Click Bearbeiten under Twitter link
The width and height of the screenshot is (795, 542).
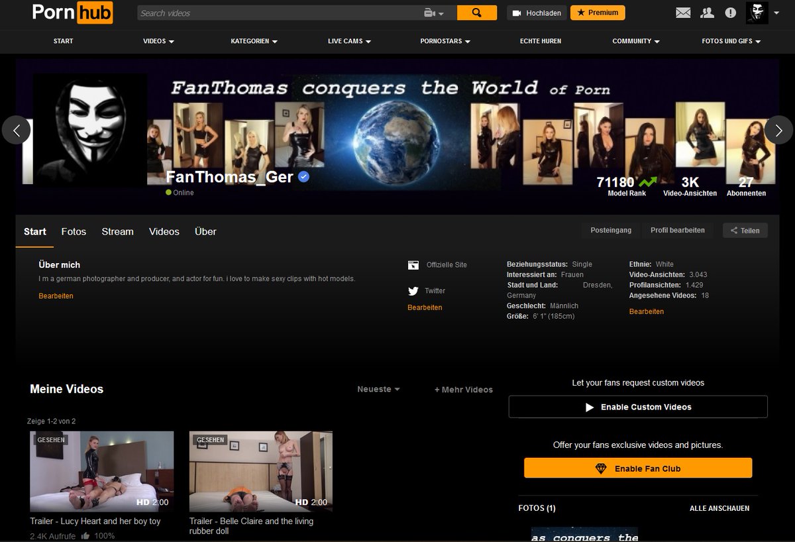tap(425, 307)
